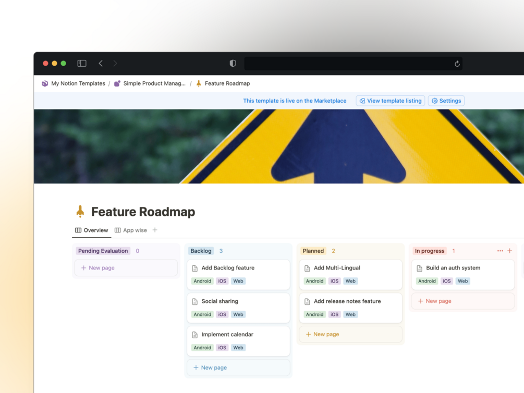Add New page in In progress column
This screenshot has width=524, height=393.
click(463, 301)
